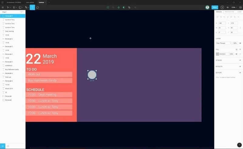Click the Use as Mask icon
This screenshot has width=243, height=149.
pyautogui.click(x=124, y=7)
